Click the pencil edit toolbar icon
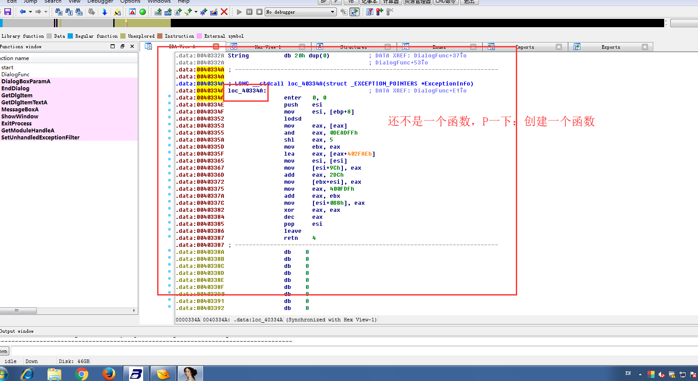The height and width of the screenshot is (381, 698). 214,12
